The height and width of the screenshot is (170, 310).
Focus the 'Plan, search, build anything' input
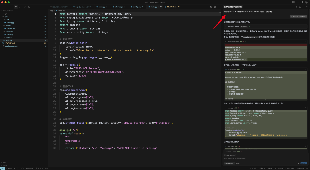coord(265,158)
